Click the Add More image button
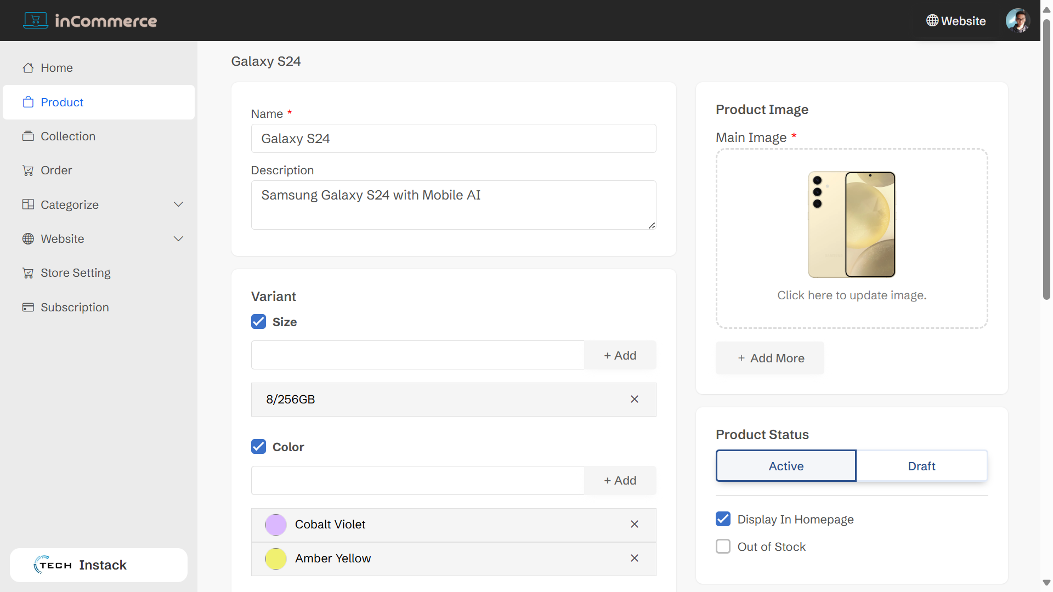The width and height of the screenshot is (1053, 592). tap(769, 358)
